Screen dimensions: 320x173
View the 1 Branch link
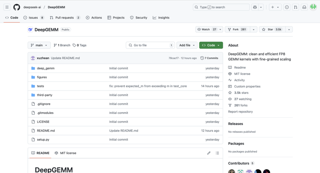[x=62, y=45]
